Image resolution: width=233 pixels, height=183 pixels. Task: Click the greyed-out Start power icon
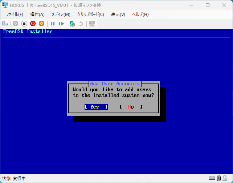tap(15, 24)
